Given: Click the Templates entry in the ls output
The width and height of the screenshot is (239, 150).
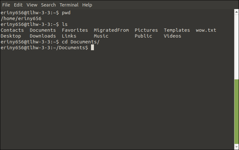Looking at the screenshot, I should pos(177,30).
